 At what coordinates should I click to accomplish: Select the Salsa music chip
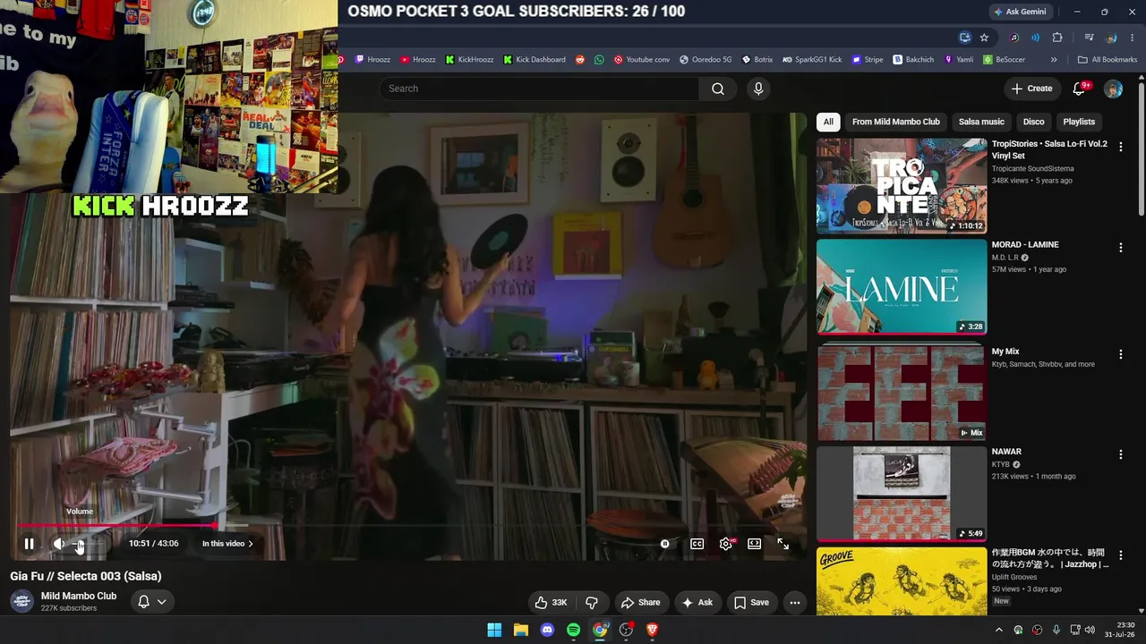[x=981, y=122]
